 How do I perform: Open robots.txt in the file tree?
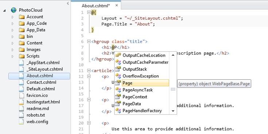click(x=36, y=115)
